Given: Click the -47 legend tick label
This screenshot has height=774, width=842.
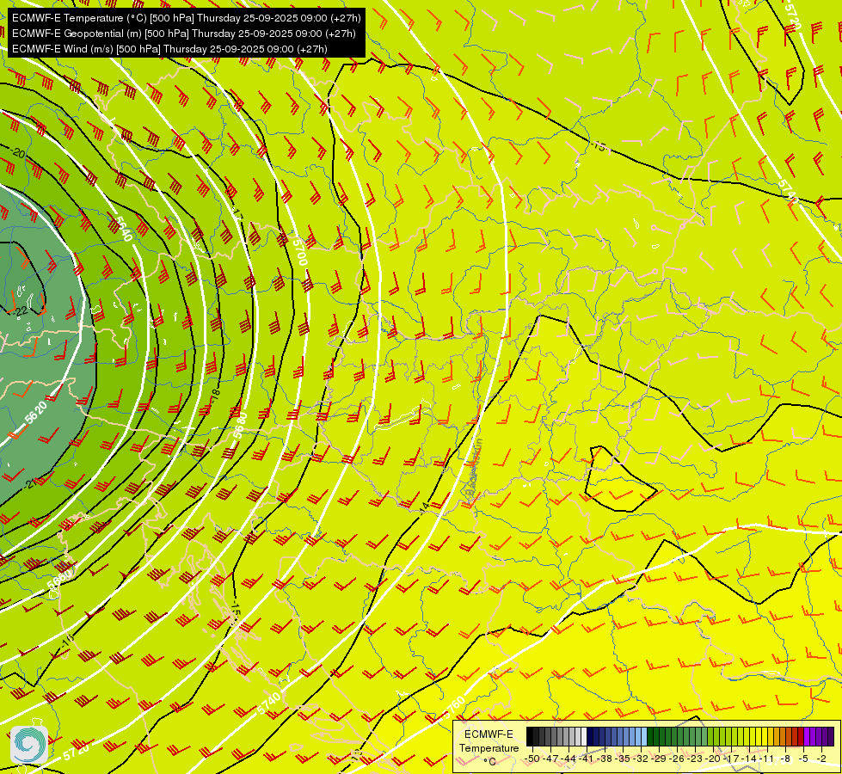Looking at the screenshot, I should click(x=550, y=759).
